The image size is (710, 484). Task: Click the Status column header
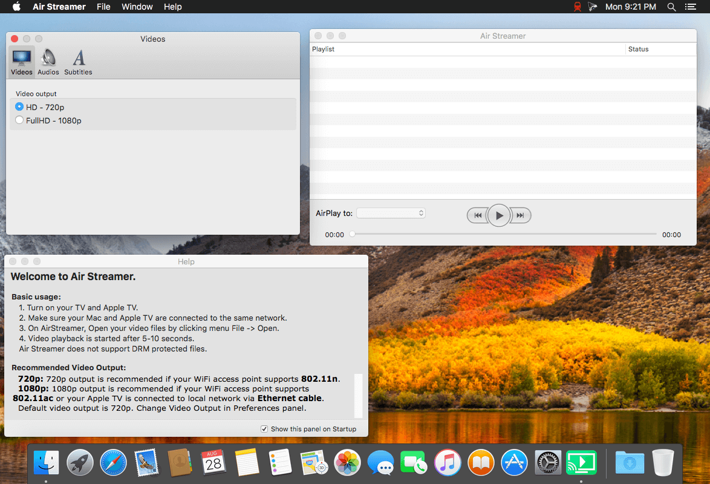(x=661, y=49)
